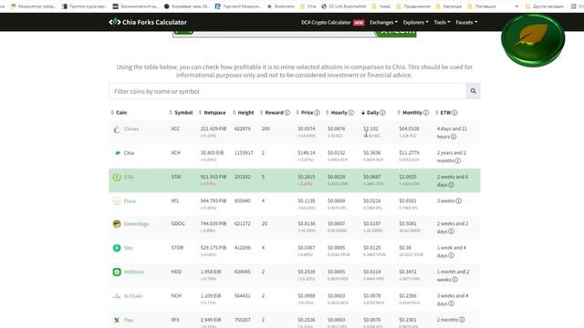Click info icon next to Reward header

pyautogui.click(x=287, y=113)
